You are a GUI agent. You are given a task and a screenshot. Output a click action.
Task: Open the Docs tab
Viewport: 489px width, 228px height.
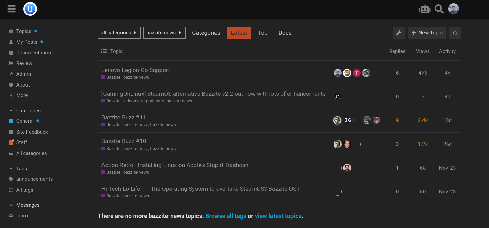tap(285, 33)
